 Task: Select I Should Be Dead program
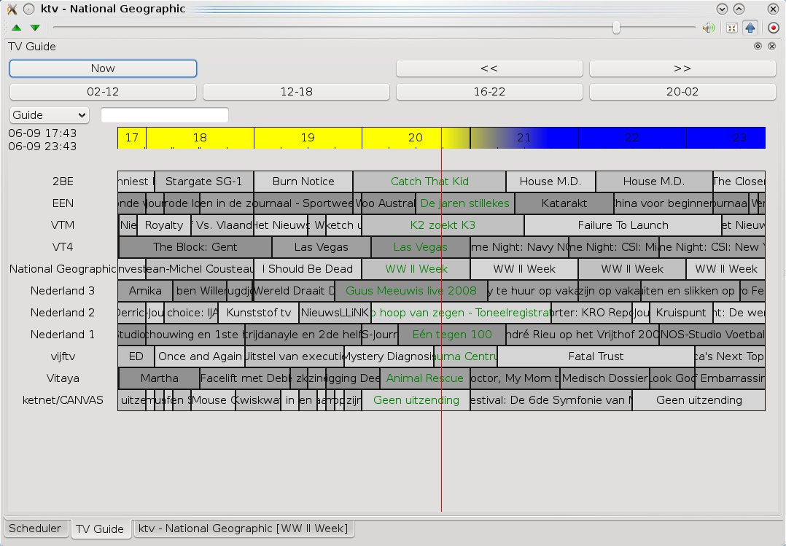[x=307, y=269]
